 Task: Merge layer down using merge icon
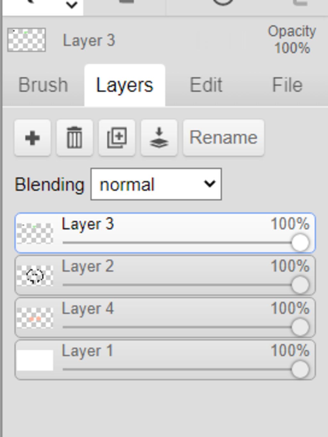159,138
